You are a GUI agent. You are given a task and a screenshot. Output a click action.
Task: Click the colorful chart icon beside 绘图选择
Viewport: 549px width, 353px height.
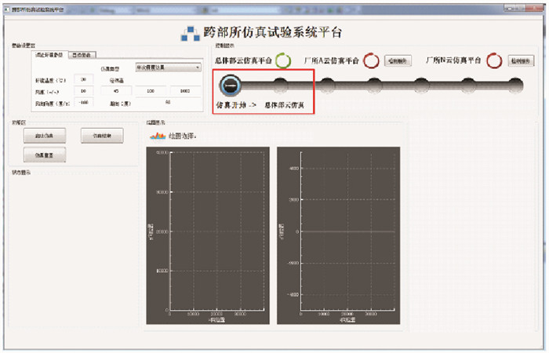pyautogui.click(x=157, y=136)
